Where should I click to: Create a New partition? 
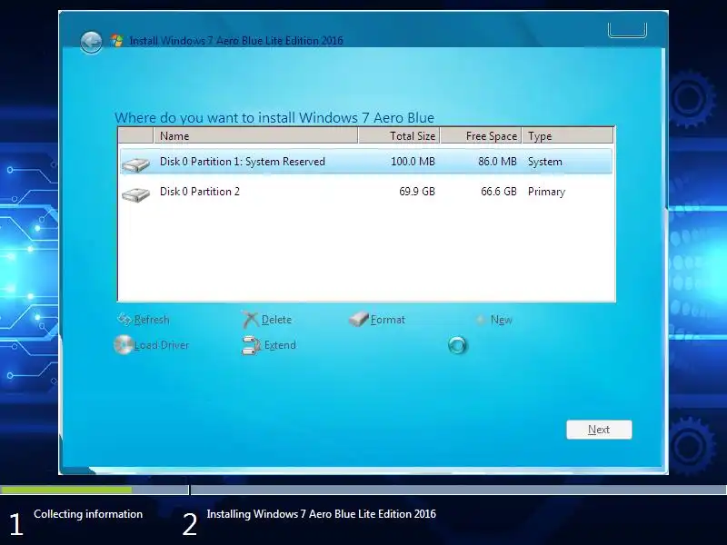[502, 320]
